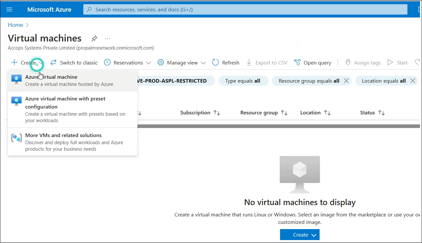Click the magnifier icon in search bar
The height and width of the screenshot is (243, 422).
pos(89,9)
